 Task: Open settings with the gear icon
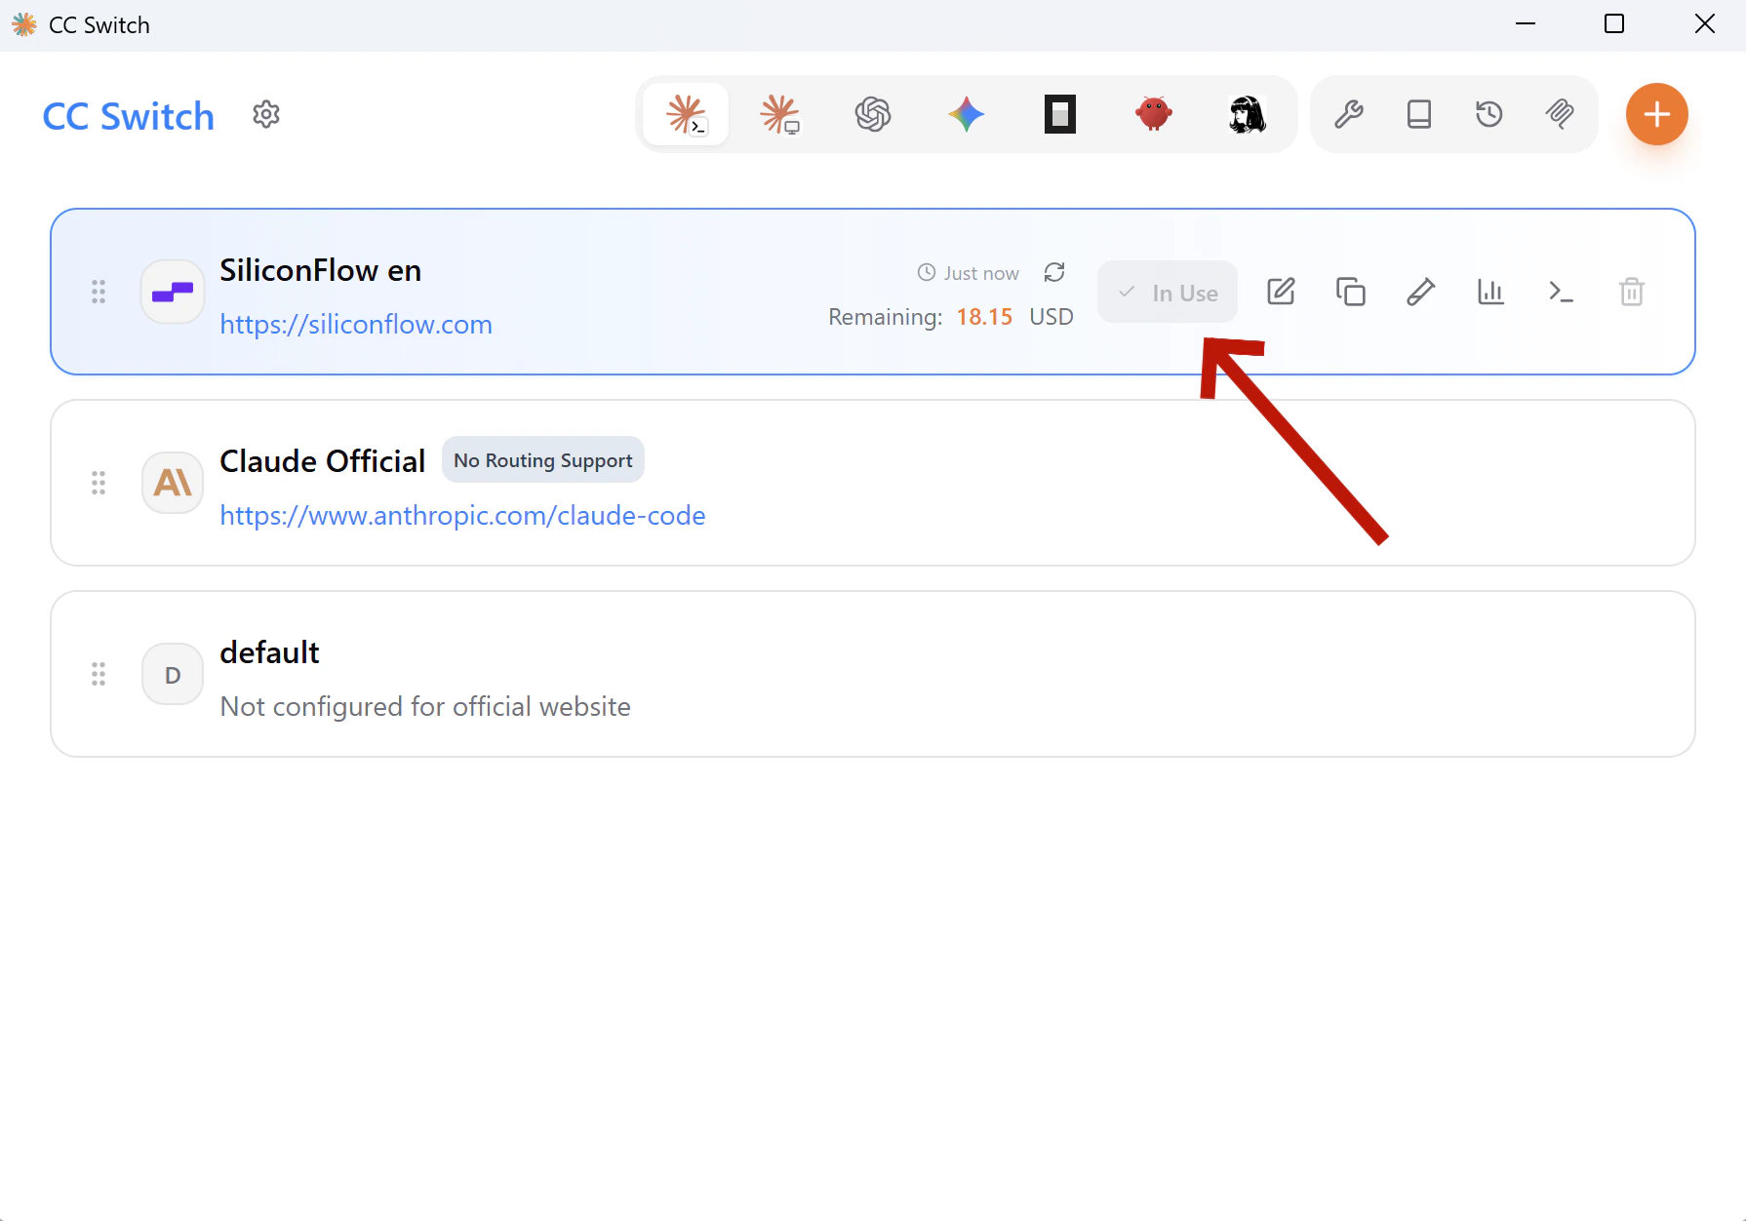point(266,115)
